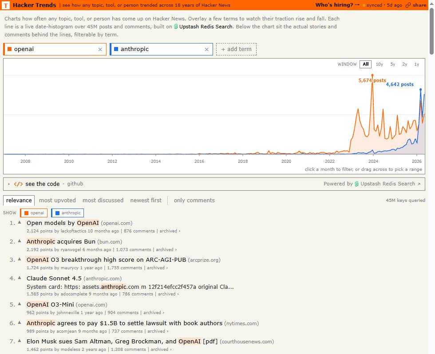This screenshot has width=435, height=354.
Task: Open user lackoftactics profile
Action: click(74, 231)
